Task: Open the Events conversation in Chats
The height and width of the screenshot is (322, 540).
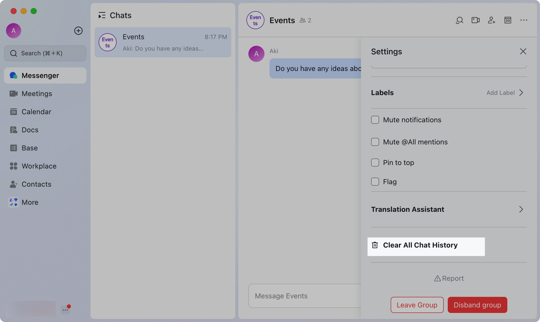Action: coord(163,42)
